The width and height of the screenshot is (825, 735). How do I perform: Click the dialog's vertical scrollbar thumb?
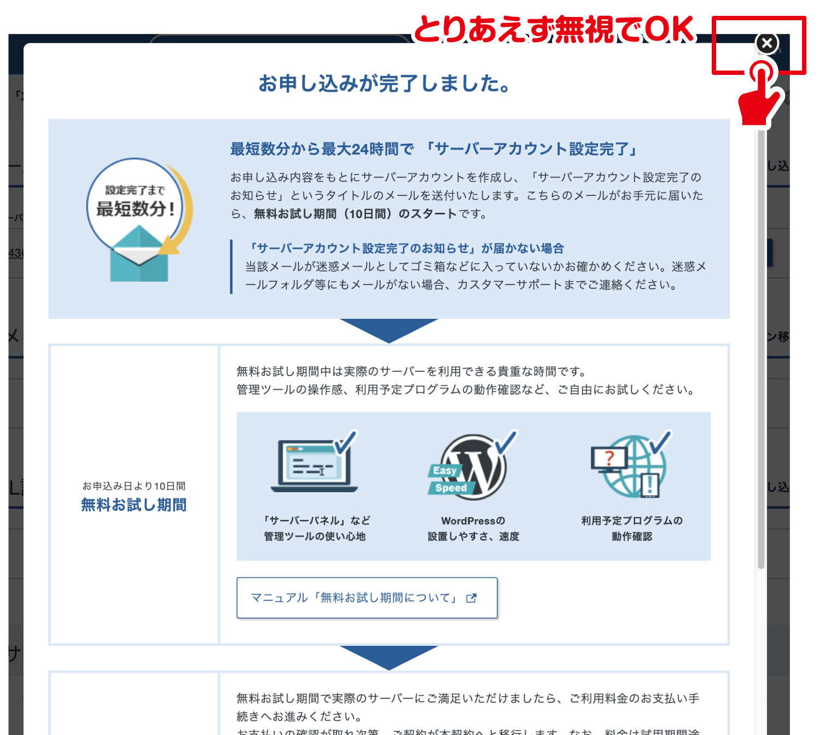761,350
